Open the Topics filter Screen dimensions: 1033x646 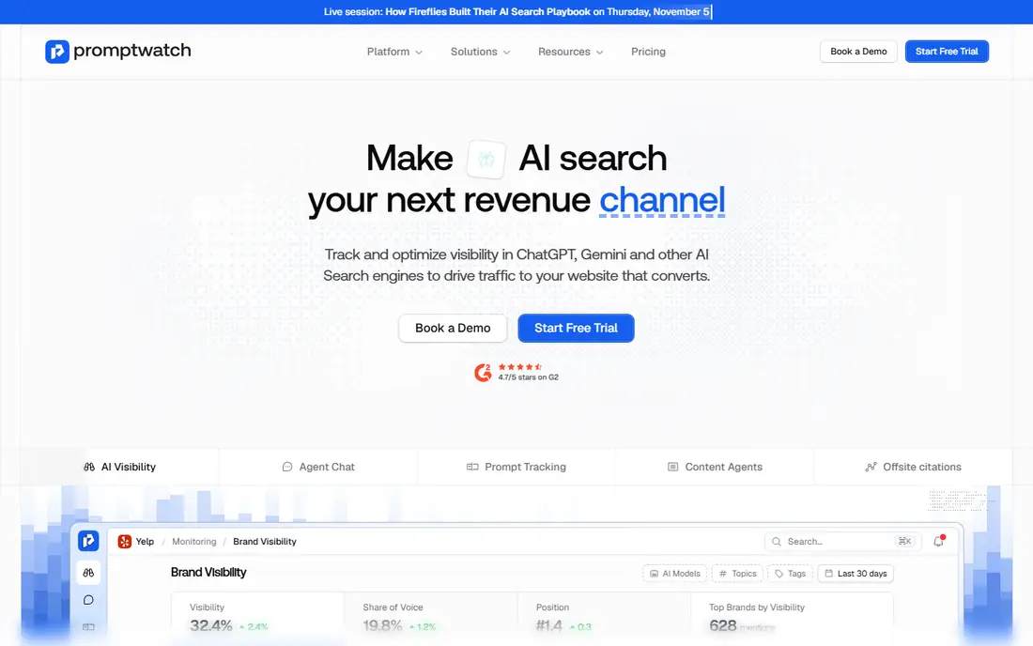(737, 574)
